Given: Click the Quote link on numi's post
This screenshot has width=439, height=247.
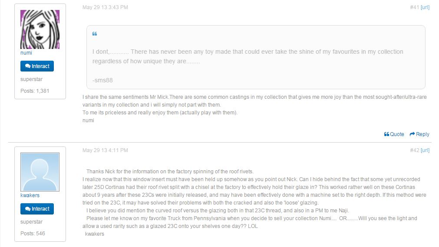Looking at the screenshot, I should (x=397, y=134).
